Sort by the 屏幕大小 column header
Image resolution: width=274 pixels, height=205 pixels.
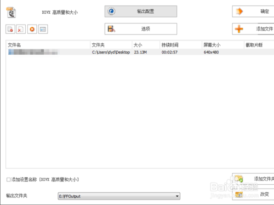(223, 45)
